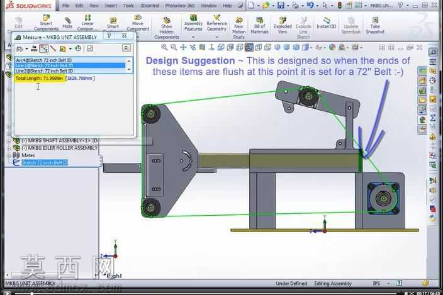Select Line1@Sketch 72 inch Belt ID entry

pos(70,65)
